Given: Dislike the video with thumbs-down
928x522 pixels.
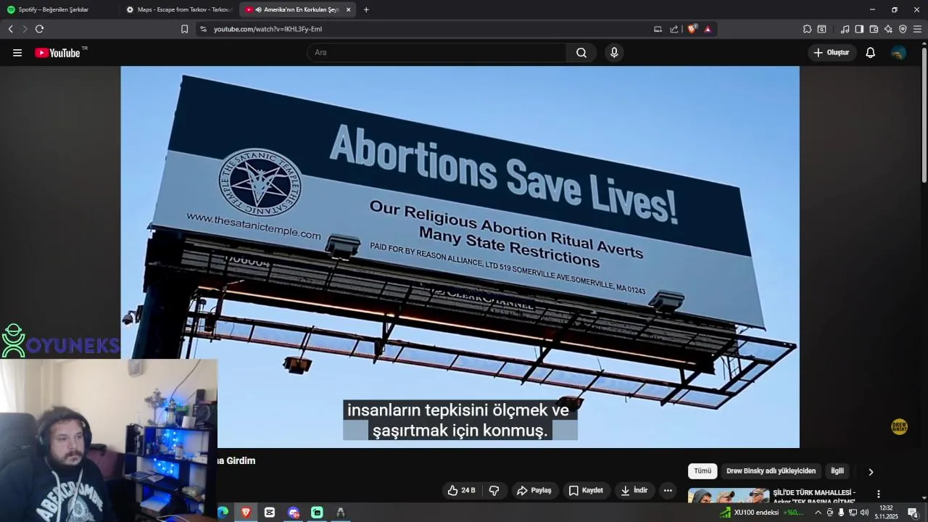Looking at the screenshot, I should tap(494, 491).
